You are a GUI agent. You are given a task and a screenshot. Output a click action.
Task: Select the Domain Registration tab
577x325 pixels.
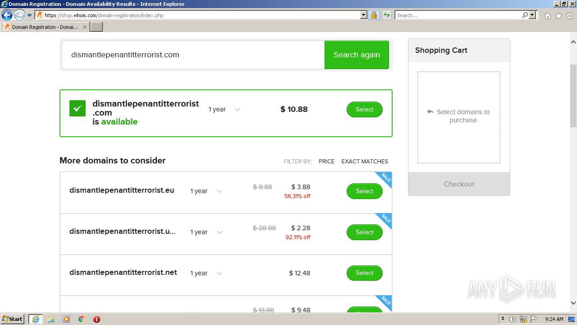point(44,27)
